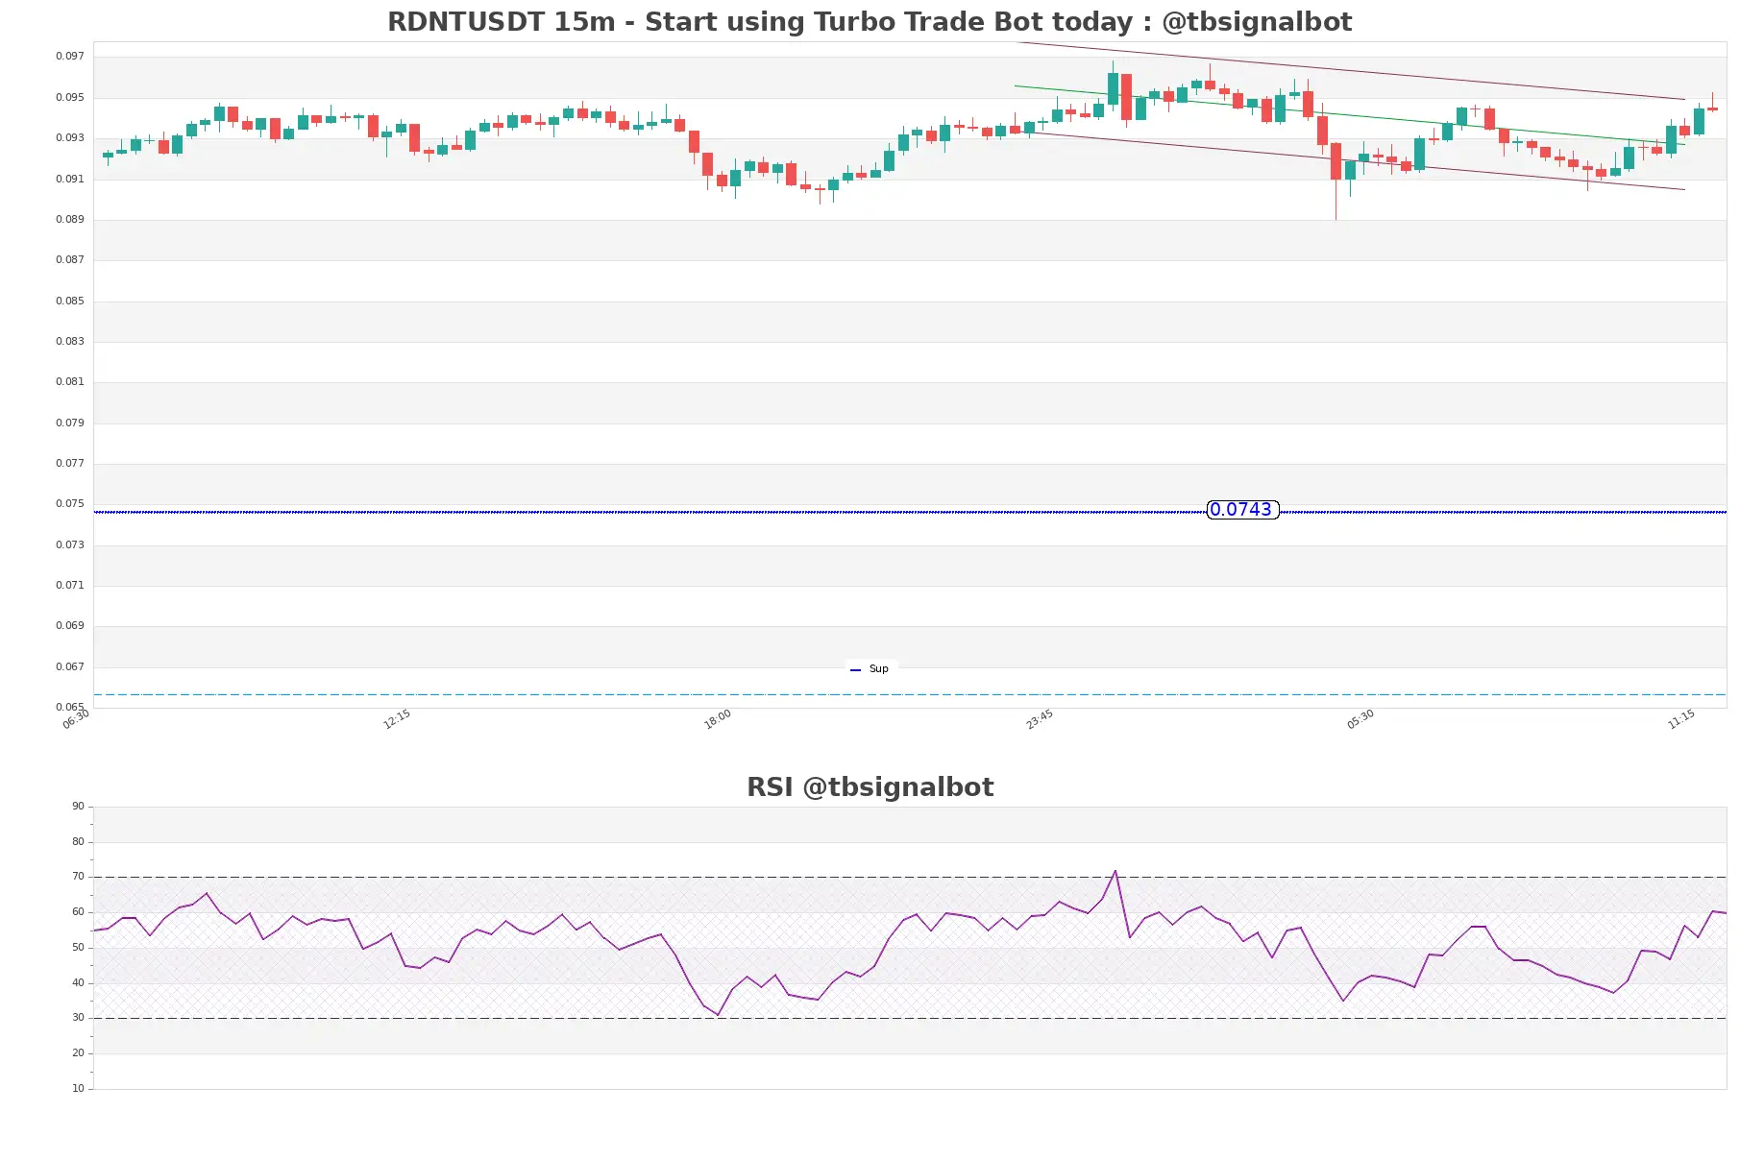Click the 0.075 price axis label
This screenshot has width=1740, height=1160.
click(x=69, y=503)
